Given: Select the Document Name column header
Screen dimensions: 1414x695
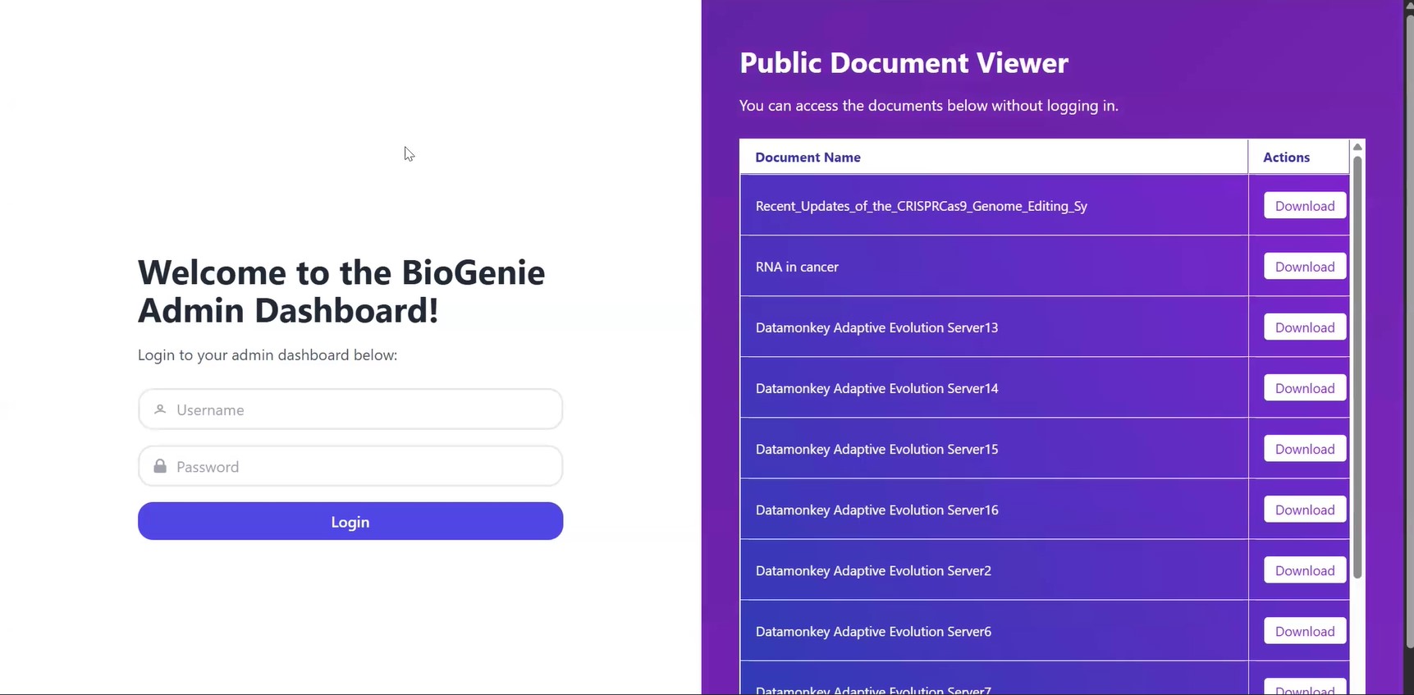Looking at the screenshot, I should pos(808,157).
